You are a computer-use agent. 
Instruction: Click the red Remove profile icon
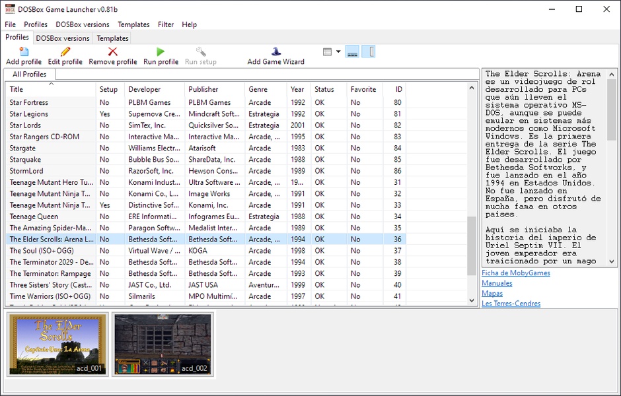click(112, 51)
